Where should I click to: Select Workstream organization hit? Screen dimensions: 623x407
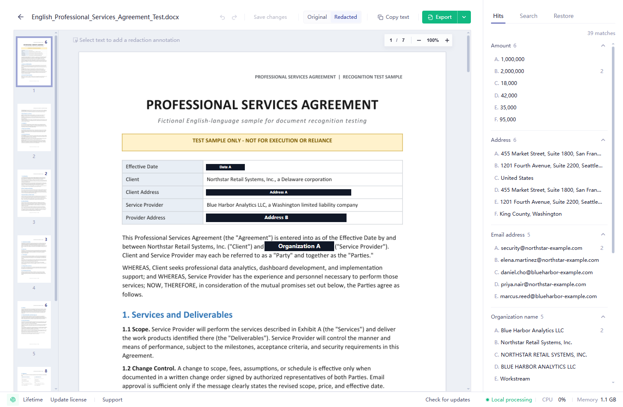tap(549, 379)
